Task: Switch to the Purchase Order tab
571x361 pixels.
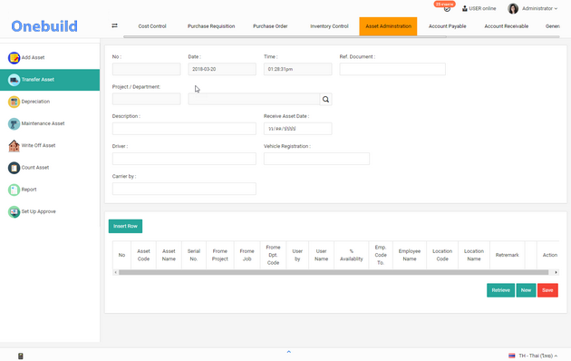Action: point(270,26)
